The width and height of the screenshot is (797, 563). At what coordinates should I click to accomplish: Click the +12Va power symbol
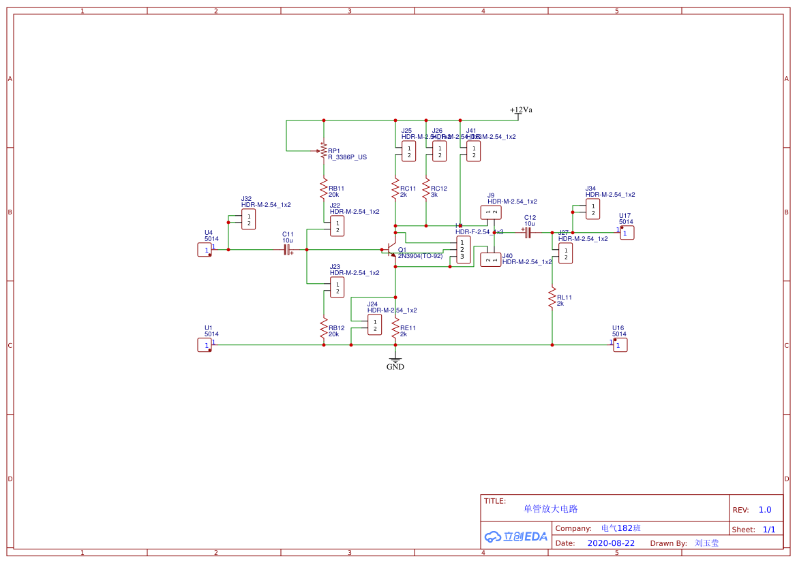tap(520, 112)
